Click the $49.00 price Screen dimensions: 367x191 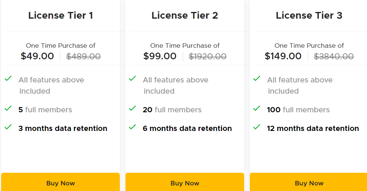[x=37, y=56]
